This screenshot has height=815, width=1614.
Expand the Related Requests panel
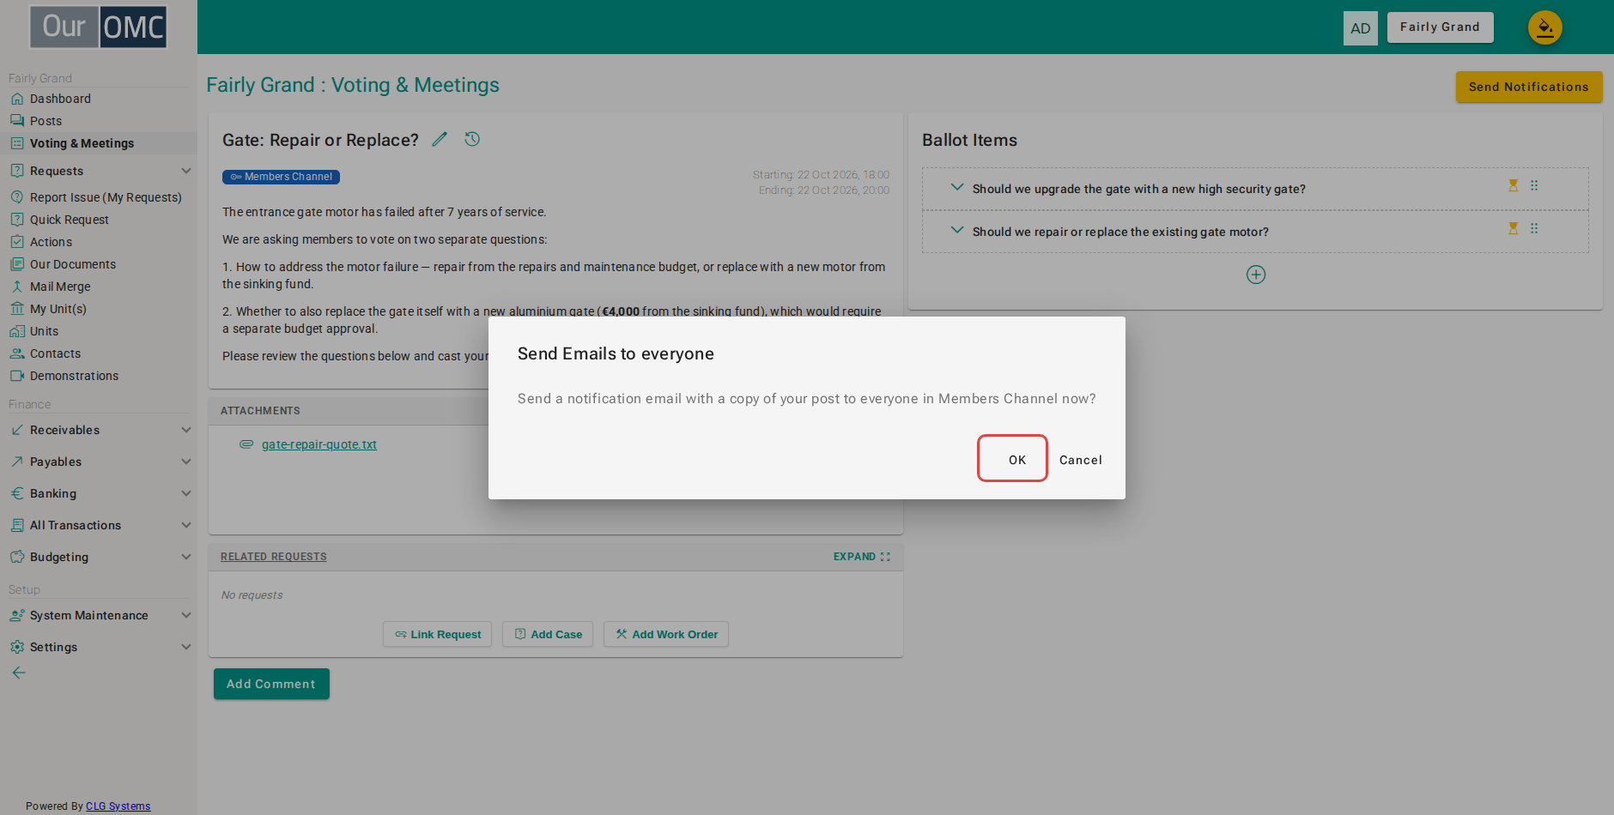tap(861, 557)
